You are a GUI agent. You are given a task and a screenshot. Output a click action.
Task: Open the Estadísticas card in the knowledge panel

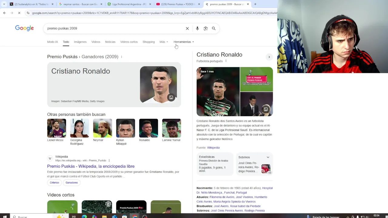[x=215, y=164]
